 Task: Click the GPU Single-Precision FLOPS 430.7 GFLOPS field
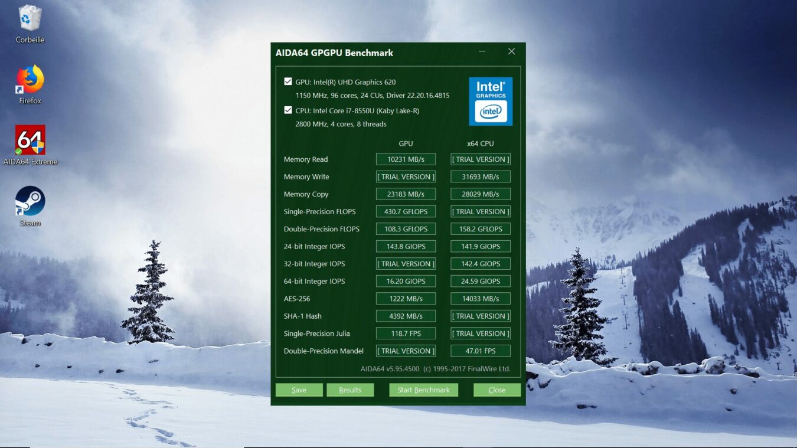pyautogui.click(x=406, y=211)
